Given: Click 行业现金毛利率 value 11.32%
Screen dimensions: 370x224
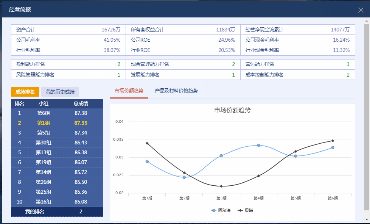Looking at the screenshot, I should pos(341,50).
